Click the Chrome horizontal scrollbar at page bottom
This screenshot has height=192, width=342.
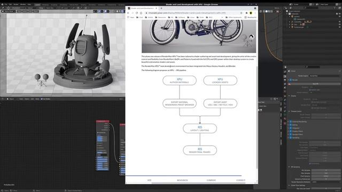point(198,183)
